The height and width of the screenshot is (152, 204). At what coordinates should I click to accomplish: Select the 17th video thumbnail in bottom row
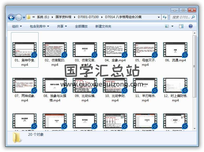145,121
